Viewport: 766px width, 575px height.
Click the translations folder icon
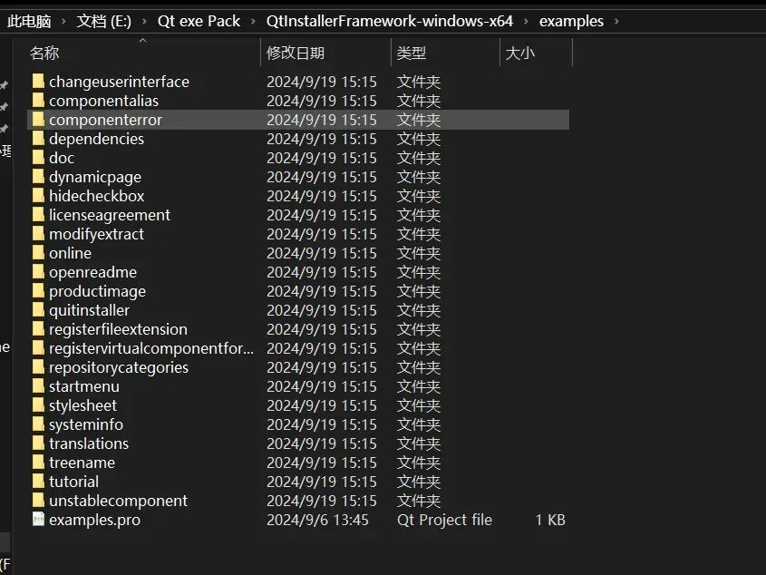tap(39, 443)
